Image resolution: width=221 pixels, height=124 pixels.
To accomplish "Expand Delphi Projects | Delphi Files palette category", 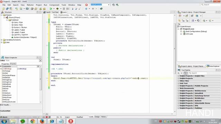I will click(178, 76).
